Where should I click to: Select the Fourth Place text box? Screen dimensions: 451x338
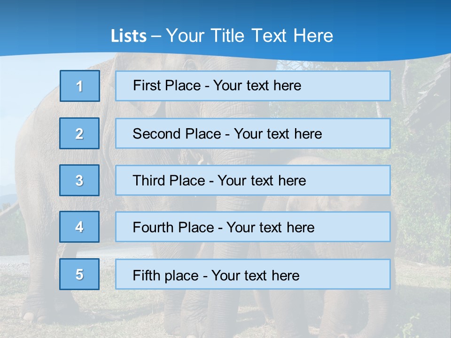coord(253,227)
